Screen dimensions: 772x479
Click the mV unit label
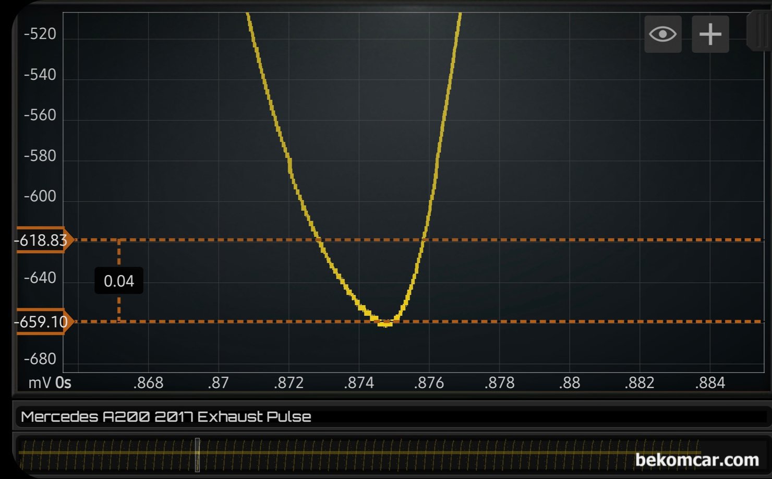pyautogui.click(x=40, y=383)
